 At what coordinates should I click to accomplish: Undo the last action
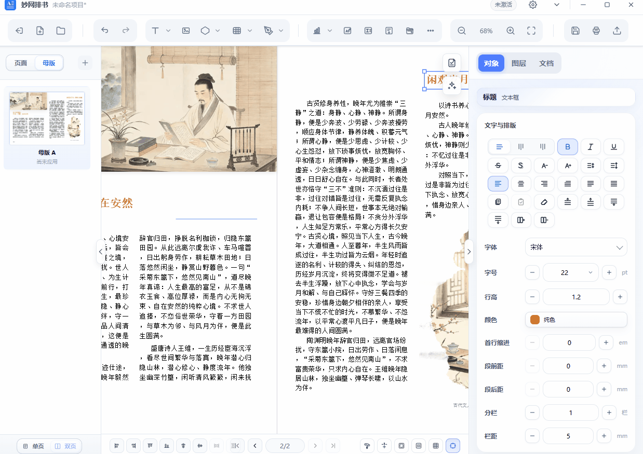click(x=105, y=31)
